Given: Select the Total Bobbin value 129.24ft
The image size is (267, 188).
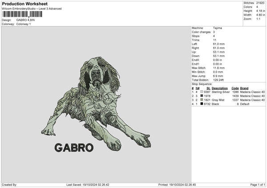Looking at the screenshot, I should pos(218,80).
